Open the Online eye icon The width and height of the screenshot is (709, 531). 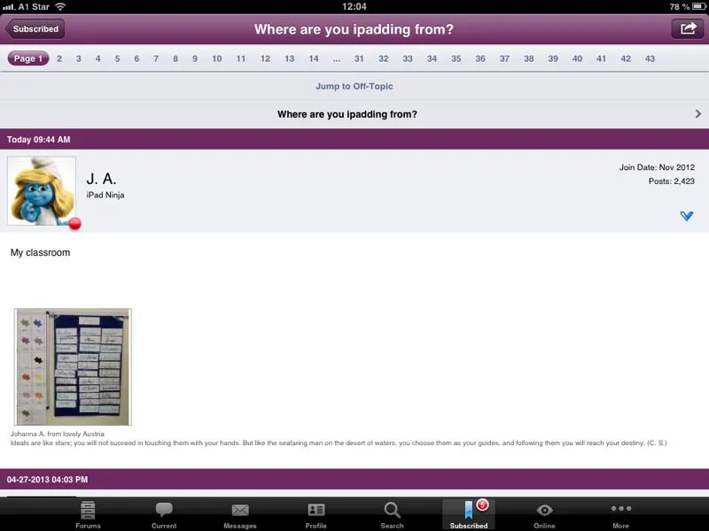click(x=544, y=511)
